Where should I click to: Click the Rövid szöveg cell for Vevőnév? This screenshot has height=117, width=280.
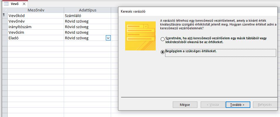pyautogui.click(x=88, y=21)
